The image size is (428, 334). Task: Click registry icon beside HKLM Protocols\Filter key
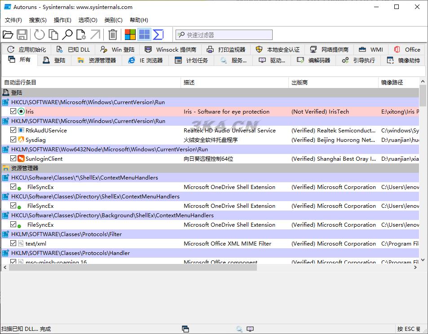click(5, 234)
